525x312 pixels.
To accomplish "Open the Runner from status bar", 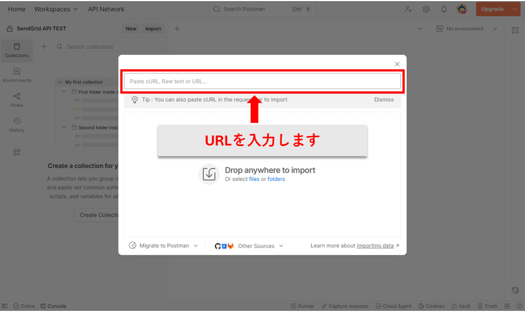I will 303,306.
